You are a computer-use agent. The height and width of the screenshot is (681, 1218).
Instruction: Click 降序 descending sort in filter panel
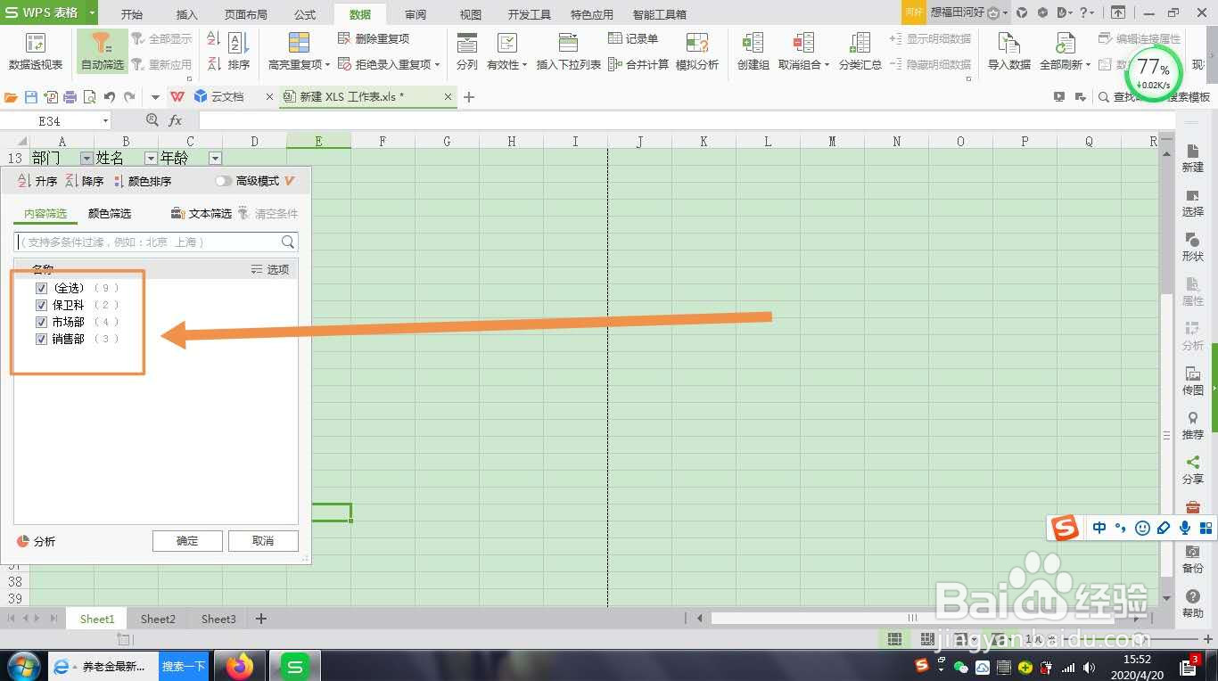click(x=85, y=181)
